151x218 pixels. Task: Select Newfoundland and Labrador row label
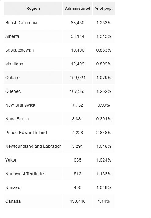coord(33,146)
